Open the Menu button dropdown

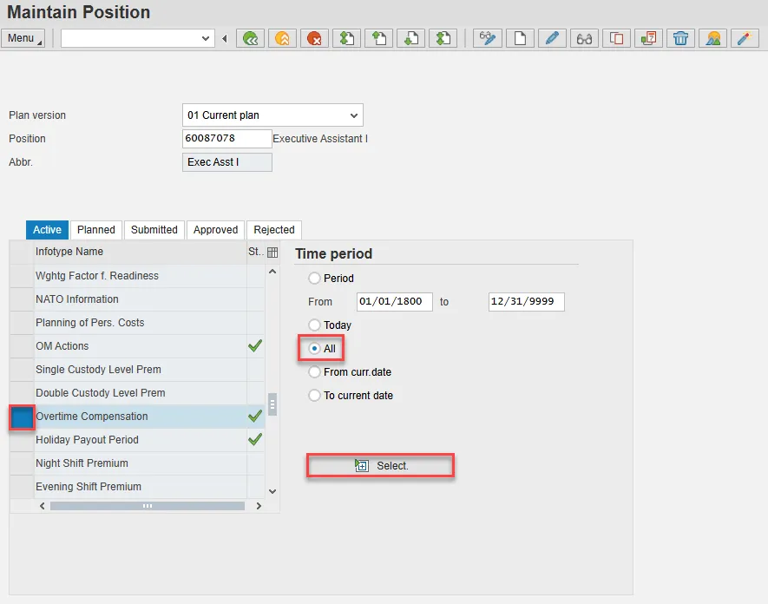[x=23, y=38]
